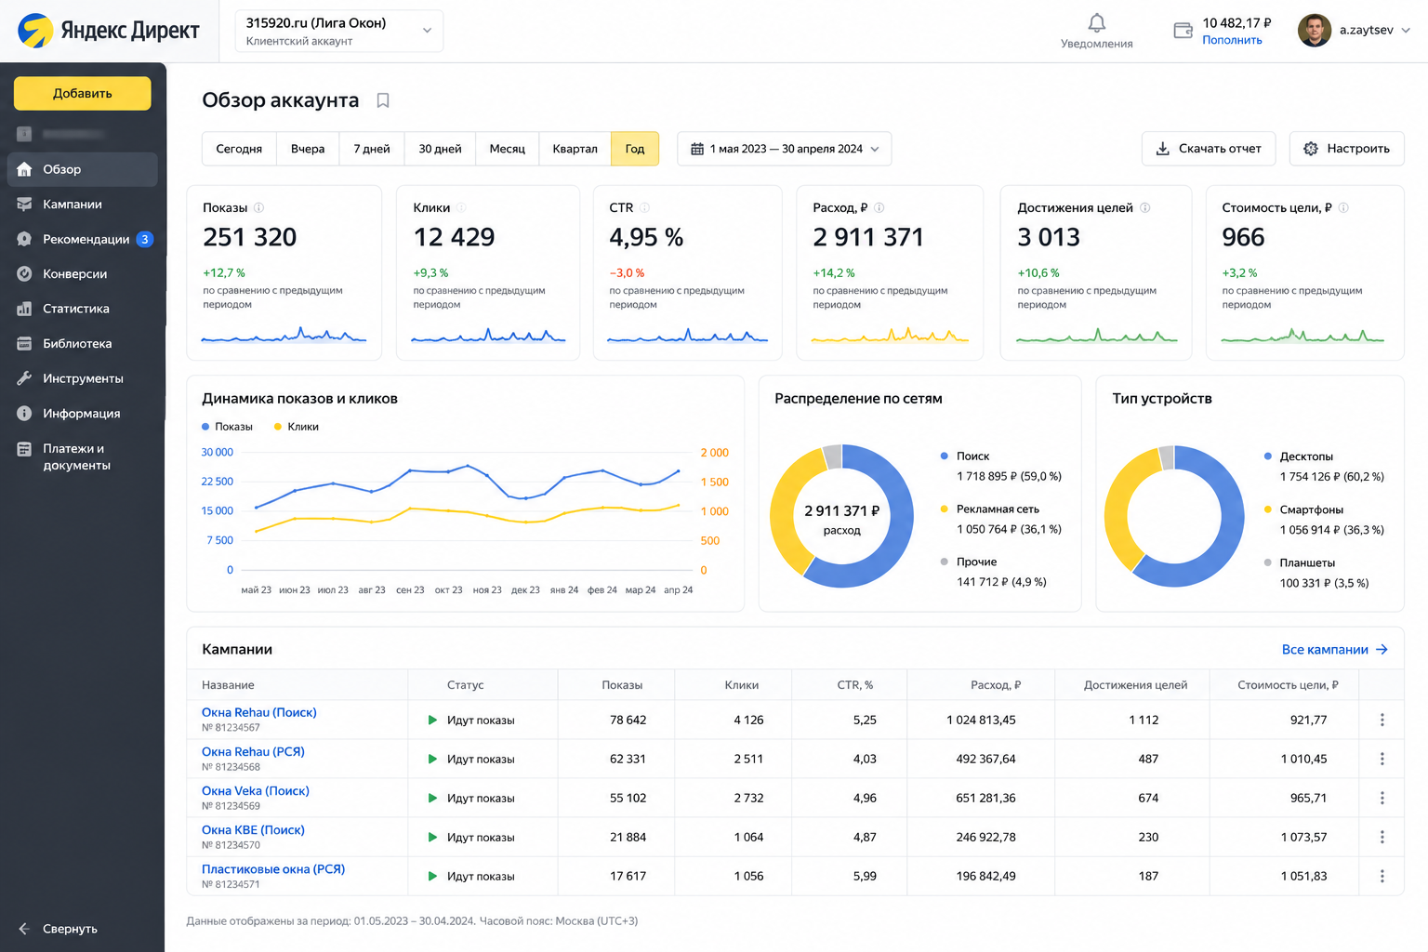
Task: Click the network distribution donut chart
Action: tap(841, 516)
